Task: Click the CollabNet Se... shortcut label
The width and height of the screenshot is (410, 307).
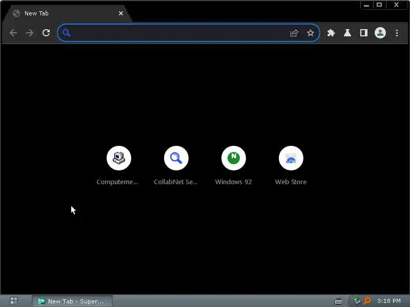Action: tap(175, 182)
